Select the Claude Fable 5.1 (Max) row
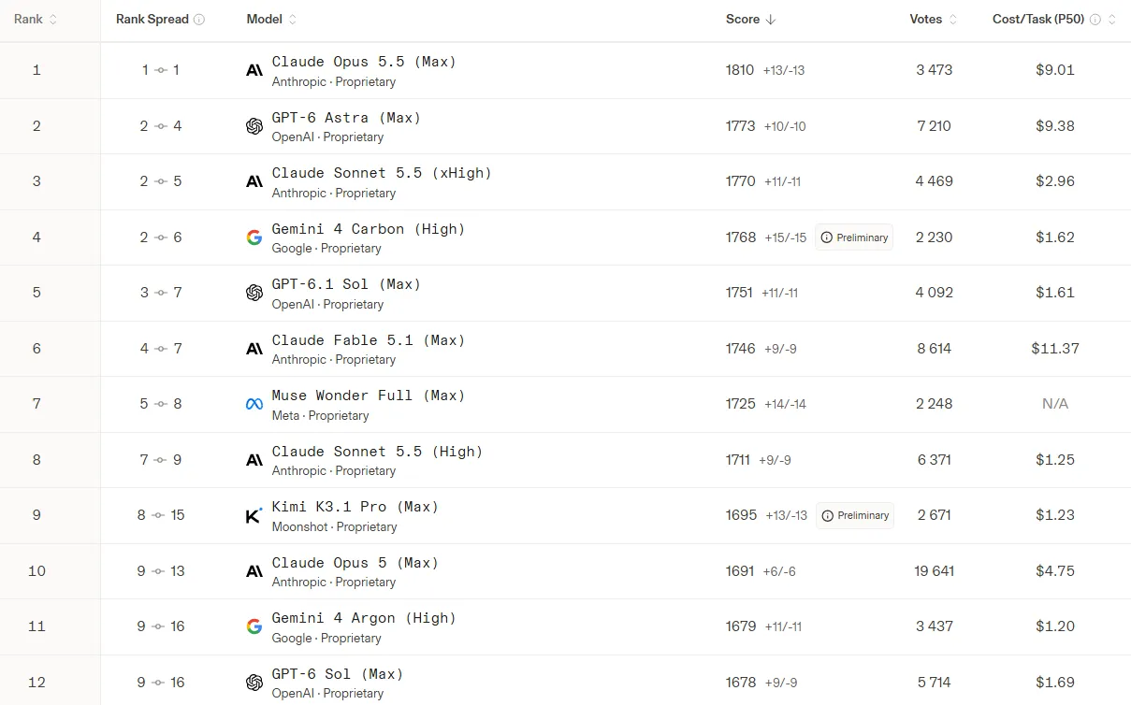Viewport: 1131px width, 705px height. [565, 349]
